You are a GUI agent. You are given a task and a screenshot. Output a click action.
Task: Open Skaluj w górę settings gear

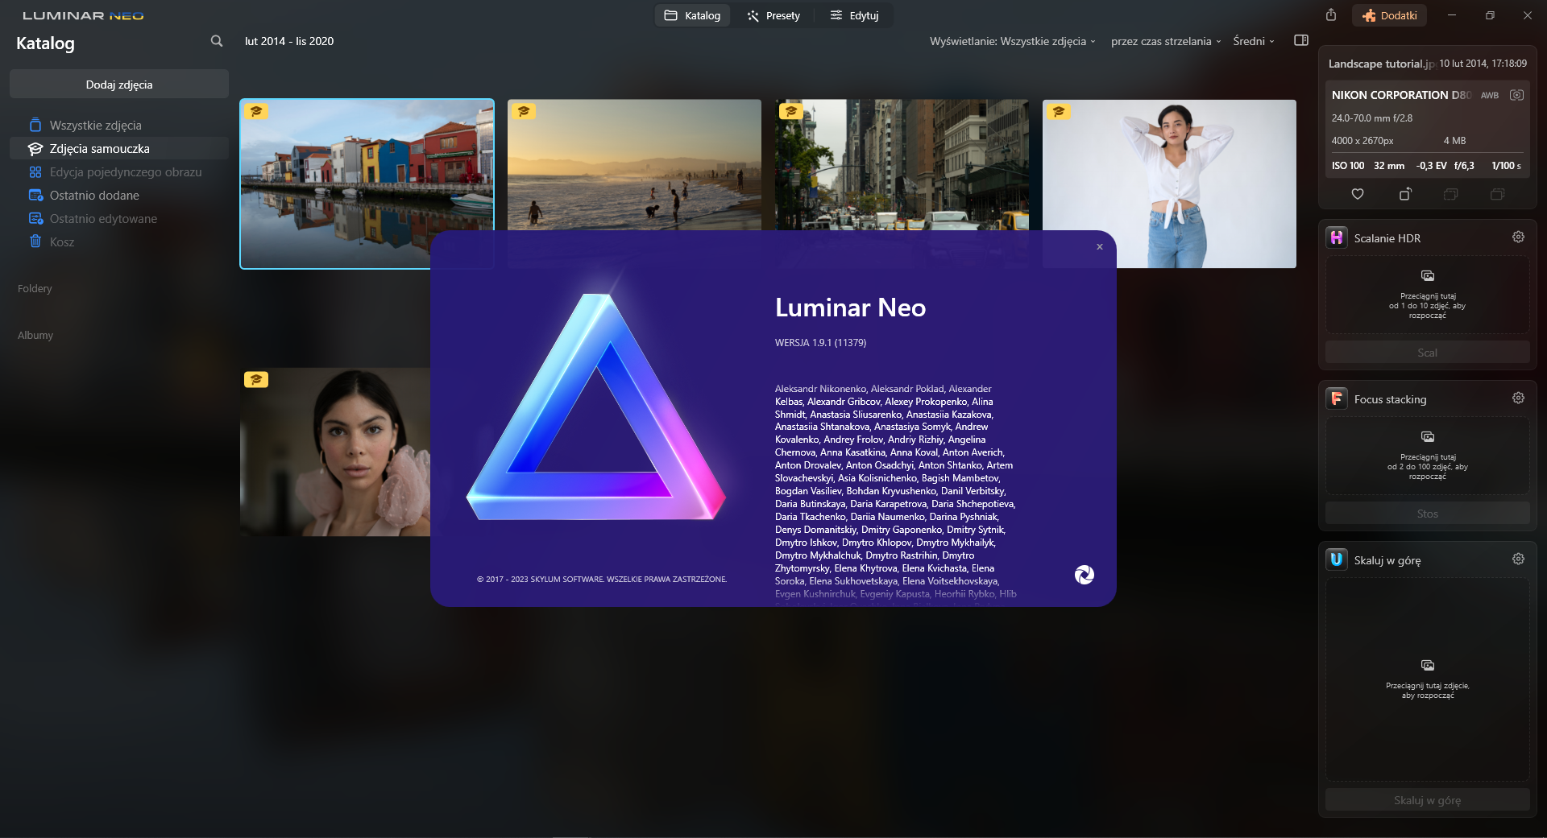pos(1518,559)
